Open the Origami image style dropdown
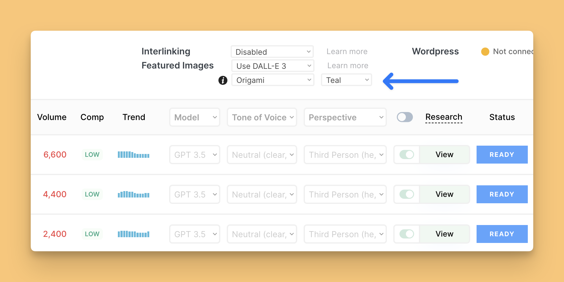564x282 pixels. click(x=273, y=80)
